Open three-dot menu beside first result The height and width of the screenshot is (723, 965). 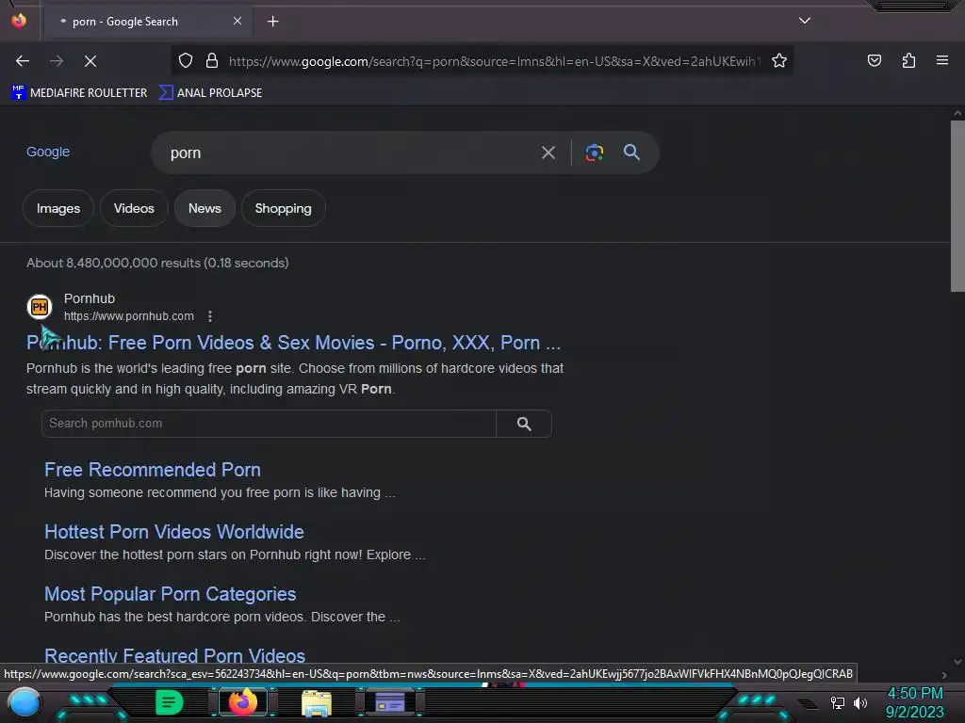[210, 316]
